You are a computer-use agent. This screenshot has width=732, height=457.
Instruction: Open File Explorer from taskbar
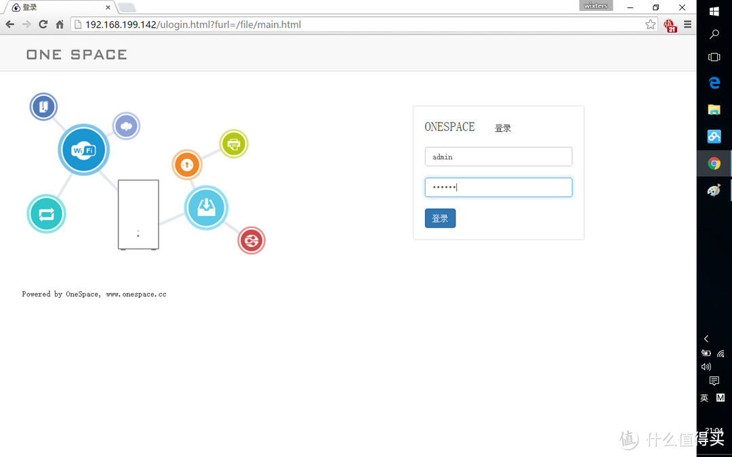(x=714, y=110)
